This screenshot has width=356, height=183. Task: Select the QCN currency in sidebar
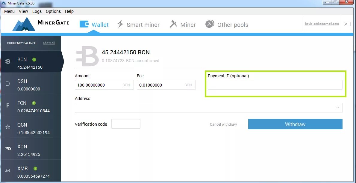(31, 127)
